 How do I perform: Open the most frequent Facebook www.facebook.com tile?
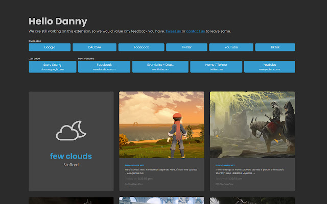click(104, 67)
